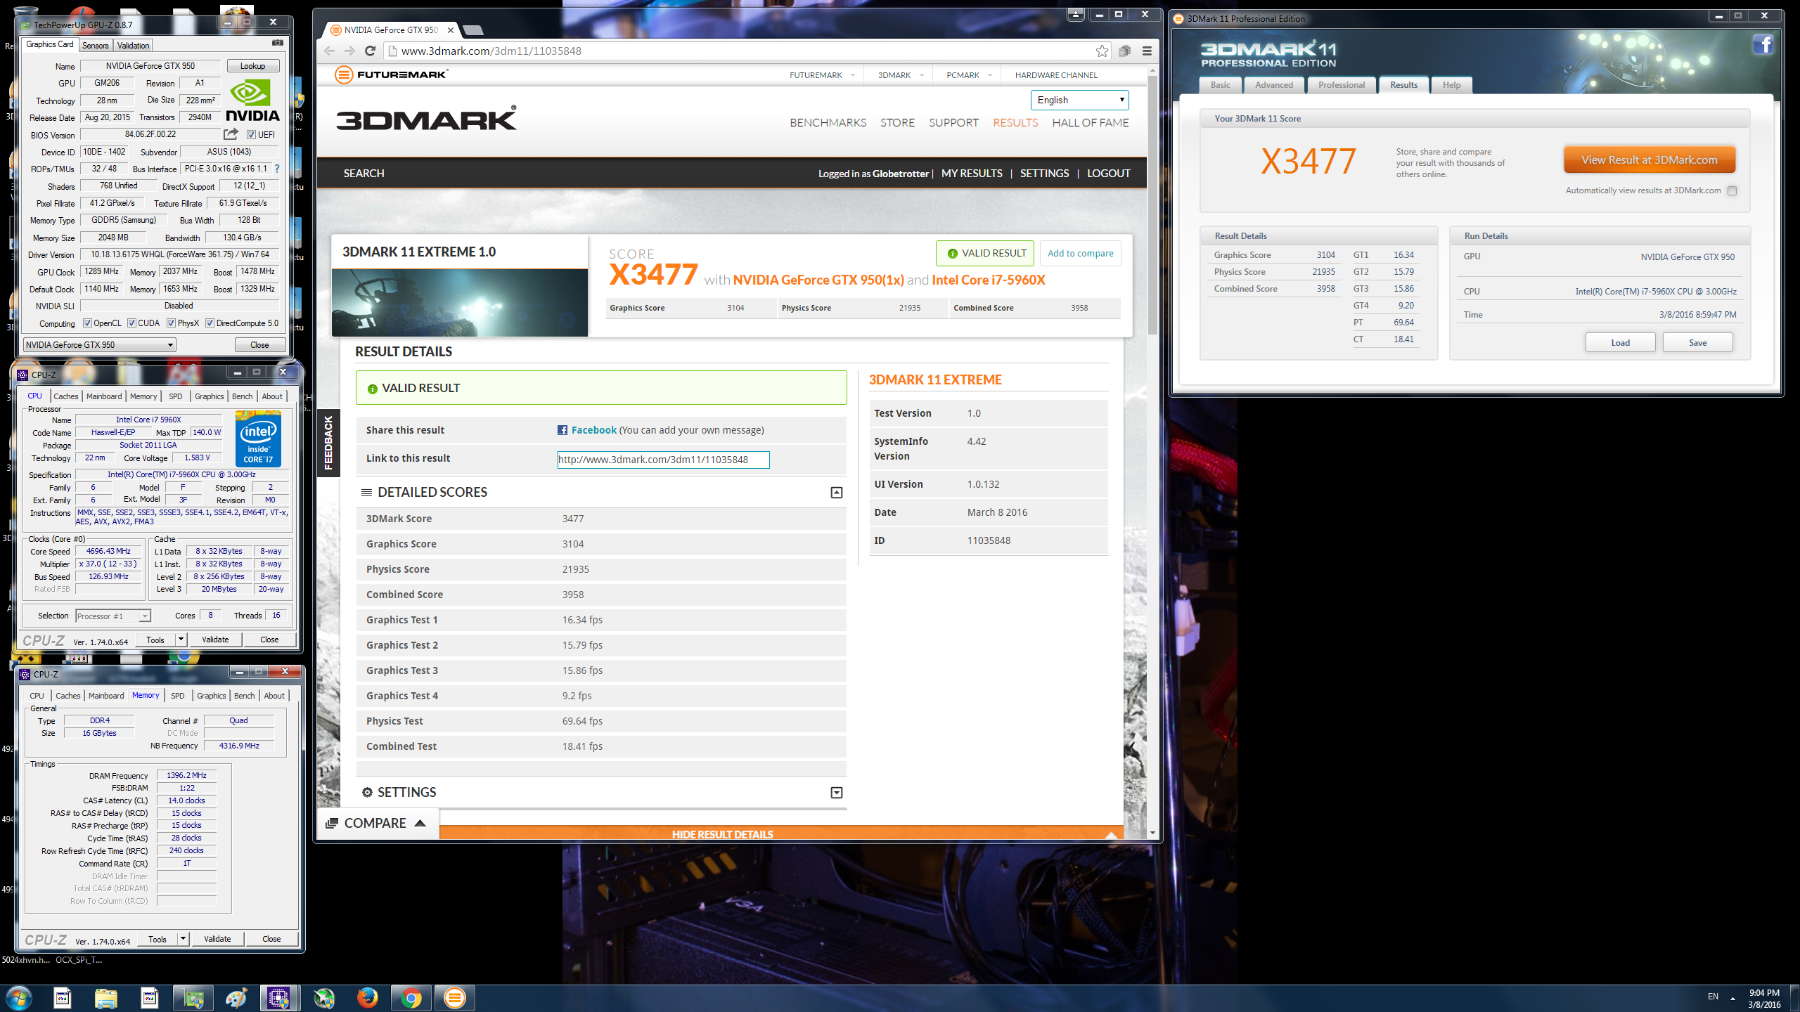Image resolution: width=1800 pixels, height=1012 pixels.
Task: Click the browser forward arrow
Action: point(349,51)
